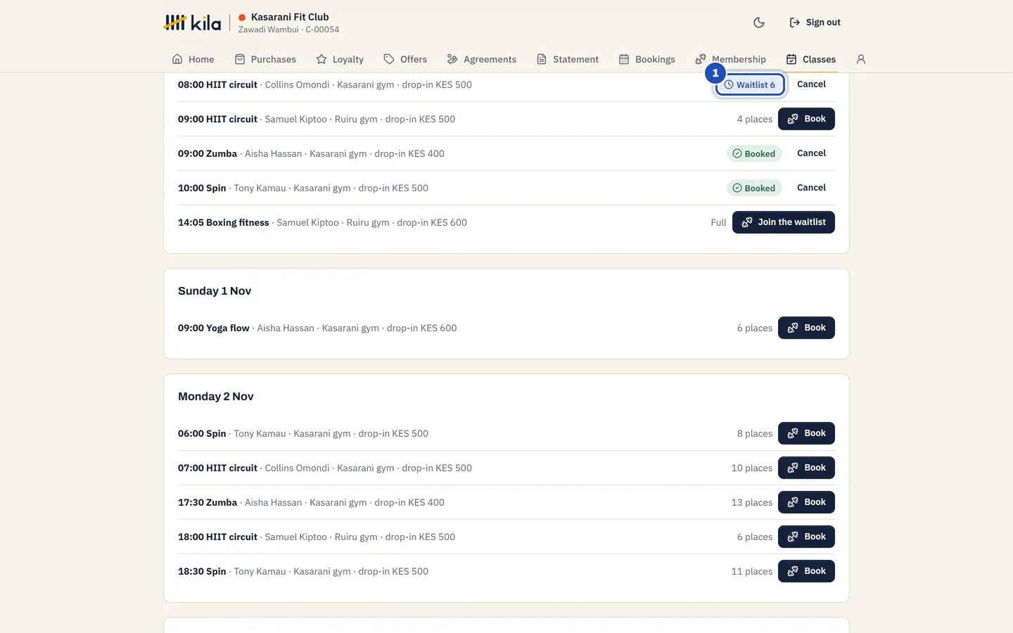1013x633 pixels.
Task: Go to the Loyalty tab
Action: point(340,59)
